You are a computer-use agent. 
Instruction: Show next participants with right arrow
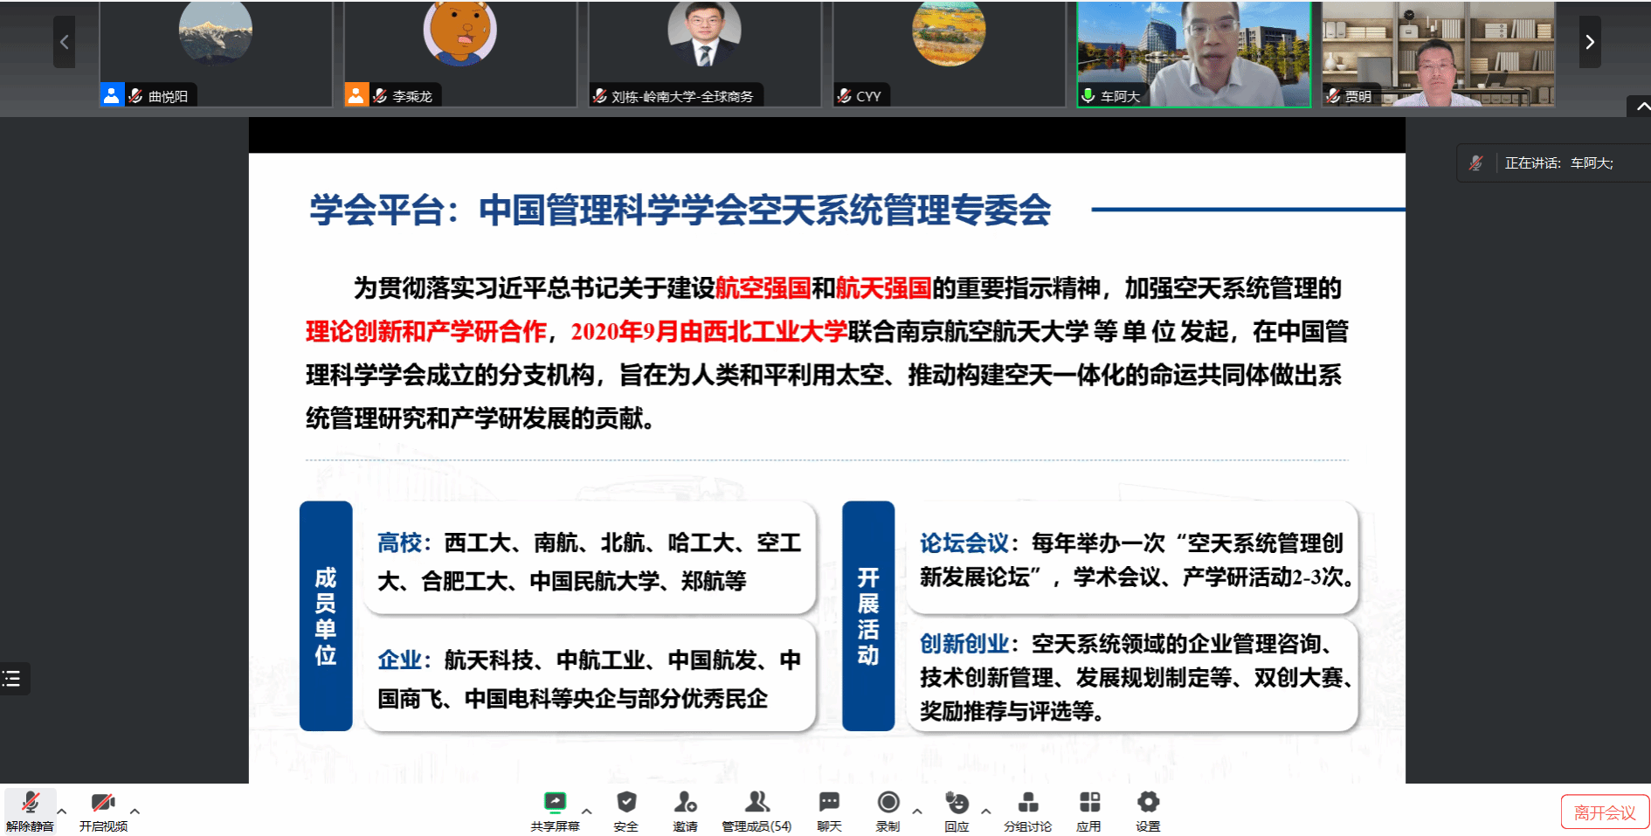pos(1589,42)
